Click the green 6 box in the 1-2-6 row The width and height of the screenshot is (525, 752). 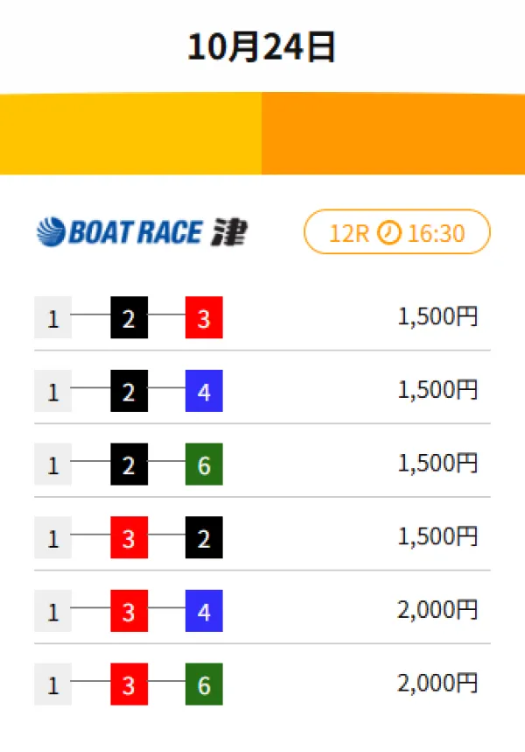point(204,465)
